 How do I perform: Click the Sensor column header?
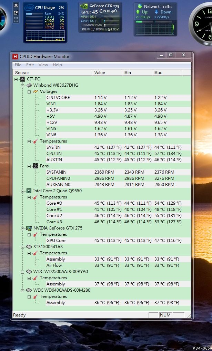52,72
